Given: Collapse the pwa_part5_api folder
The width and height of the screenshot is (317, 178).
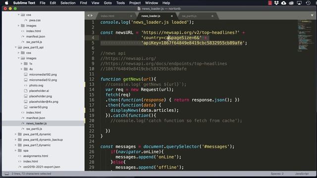Looking at the screenshot, I should pos(15,47).
